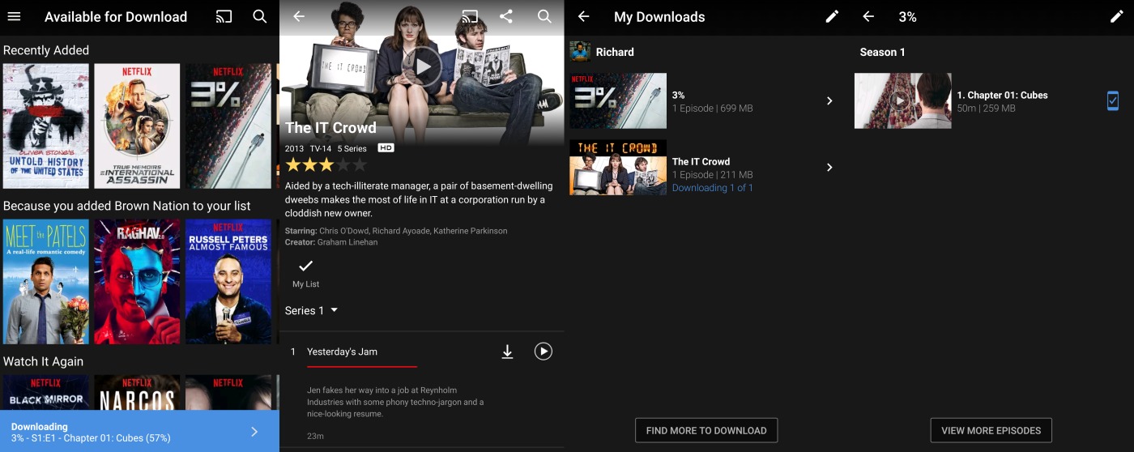Open search in Available for Download screen
The height and width of the screenshot is (452, 1134).
260,16
